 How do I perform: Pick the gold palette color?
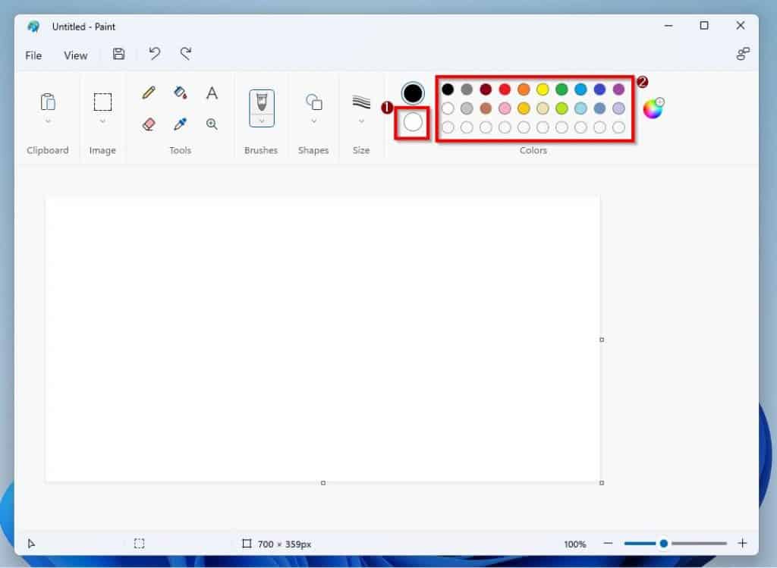(524, 108)
